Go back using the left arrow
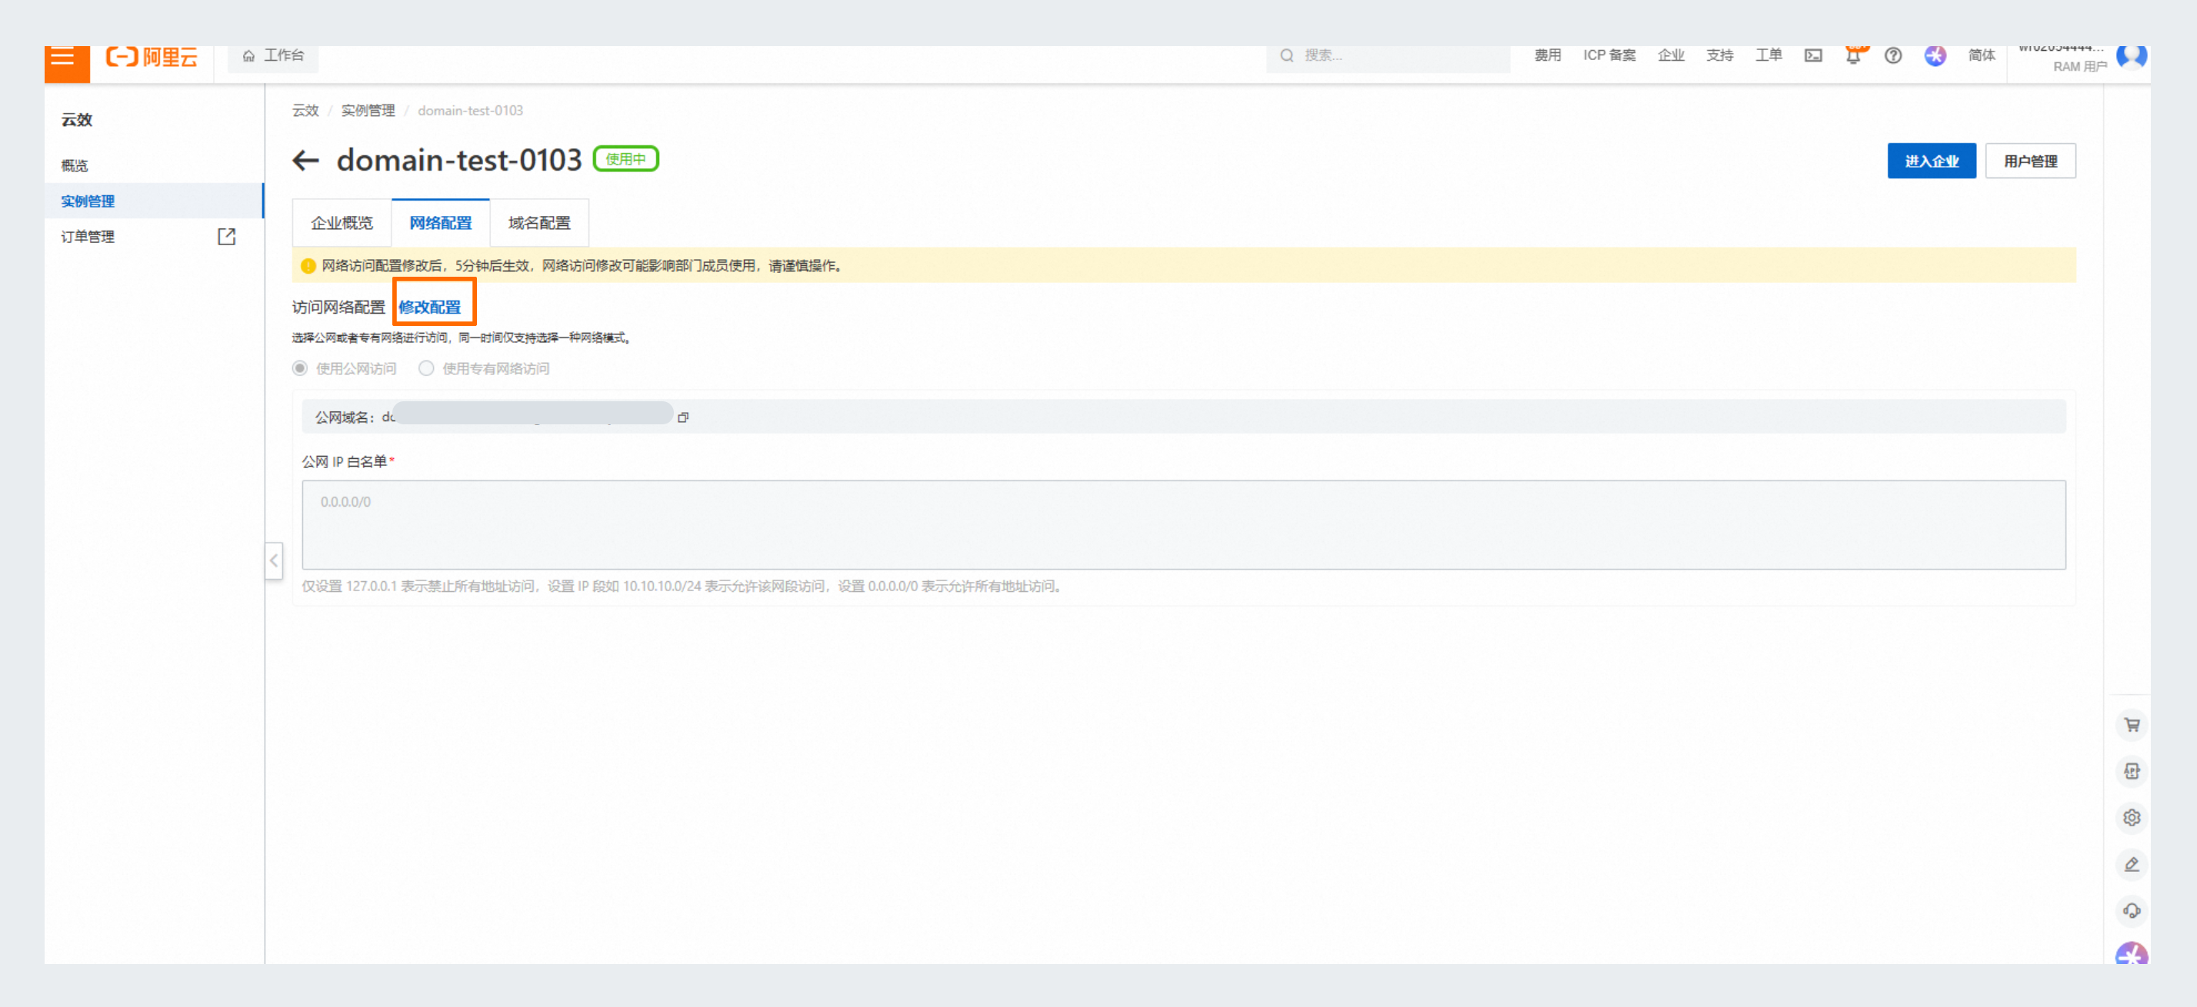 pyautogui.click(x=305, y=160)
